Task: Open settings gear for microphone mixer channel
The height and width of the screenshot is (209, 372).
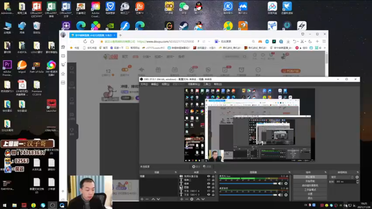Action: pos(286,183)
